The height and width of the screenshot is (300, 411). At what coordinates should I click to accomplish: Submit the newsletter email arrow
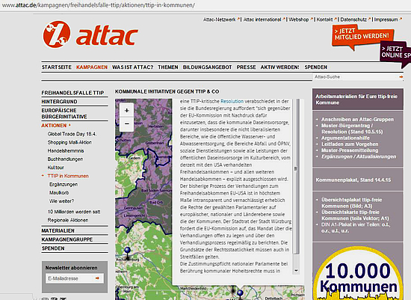click(x=97, y=278)
